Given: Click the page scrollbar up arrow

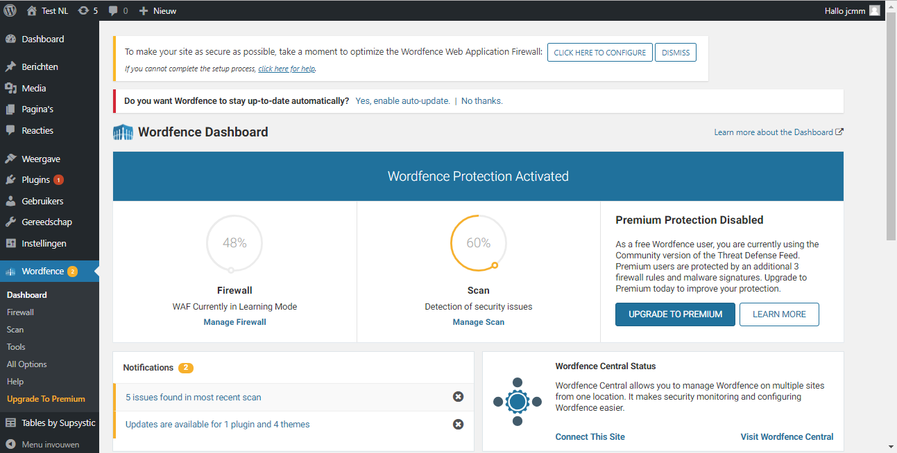Looking at the screenshot, I should coord(891,6).
